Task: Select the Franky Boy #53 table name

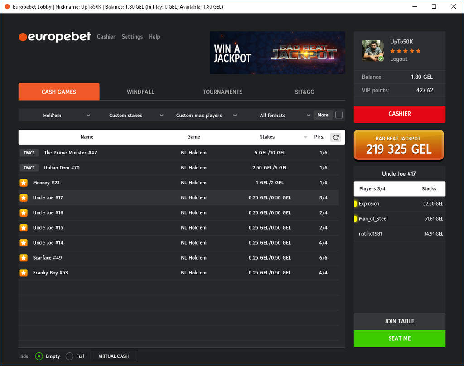Action: (x=50, y=273)
